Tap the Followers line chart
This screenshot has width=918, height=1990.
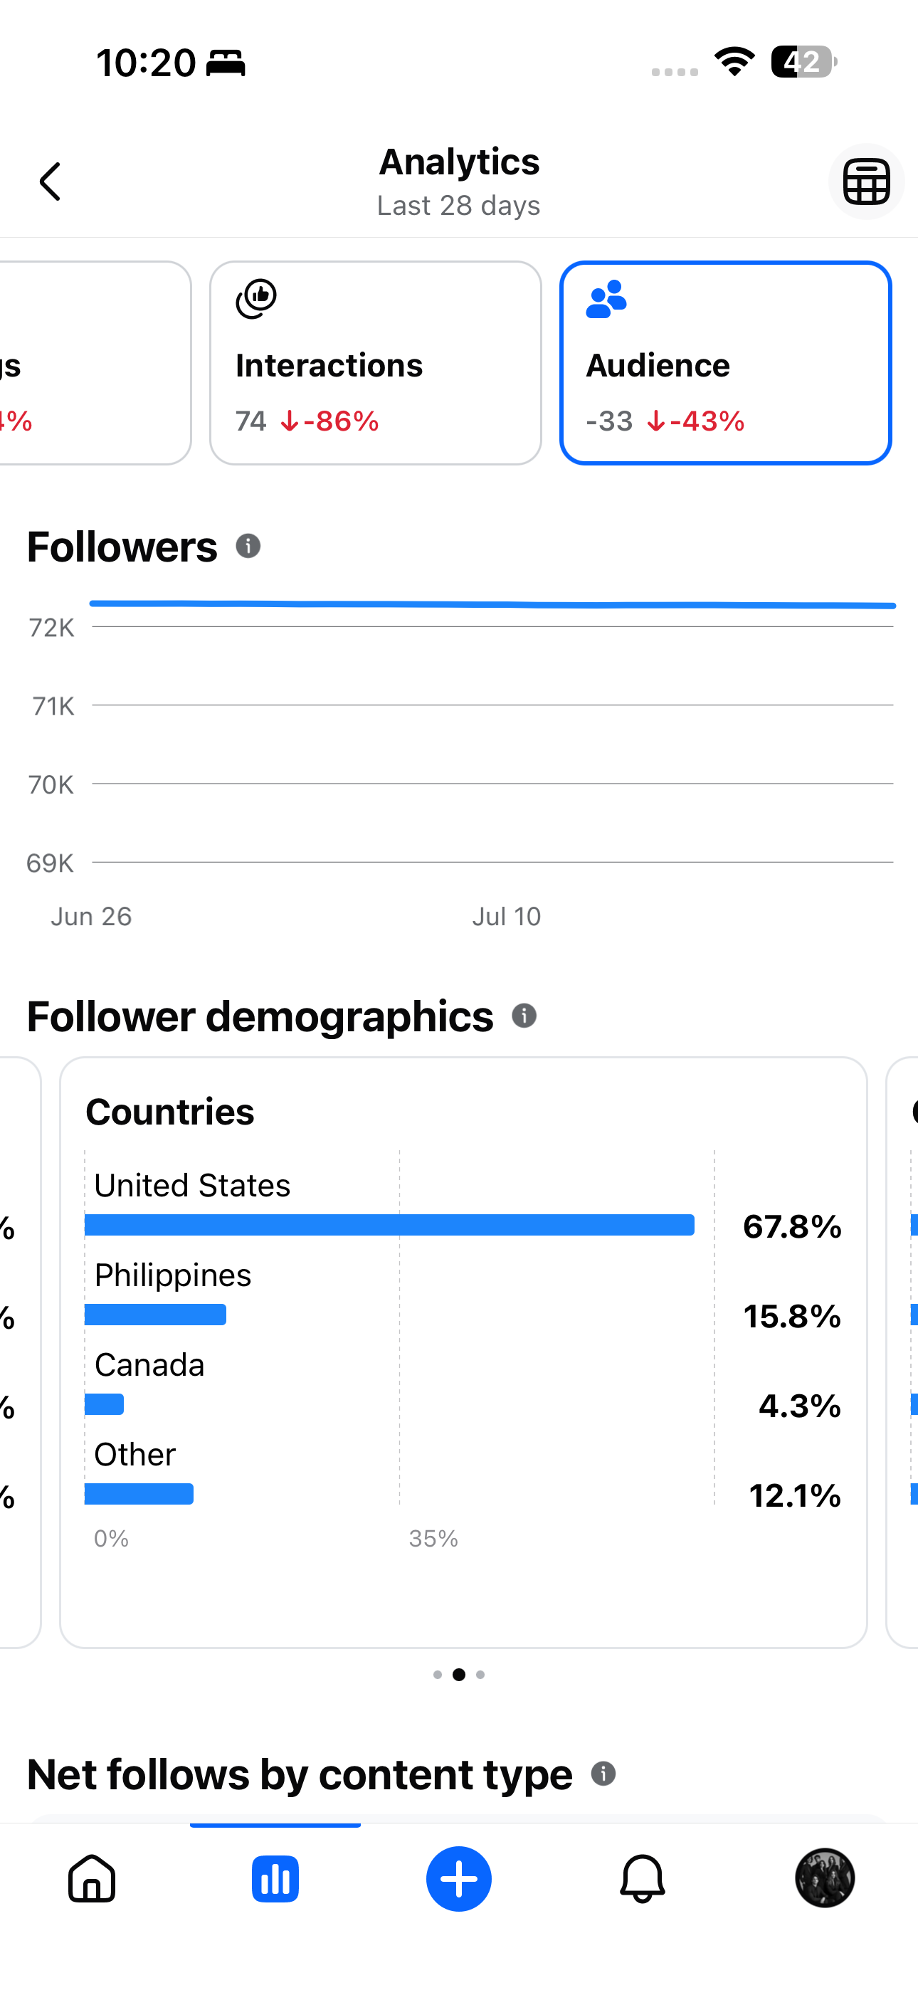492,734
